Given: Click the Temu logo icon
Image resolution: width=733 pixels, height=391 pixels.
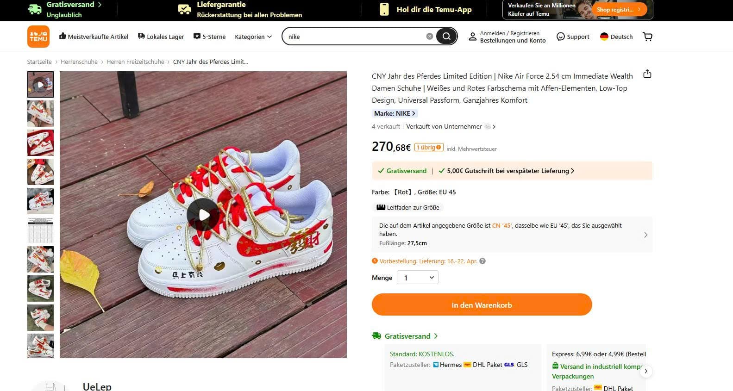Looking at the screenshot, I should (38, 37).
